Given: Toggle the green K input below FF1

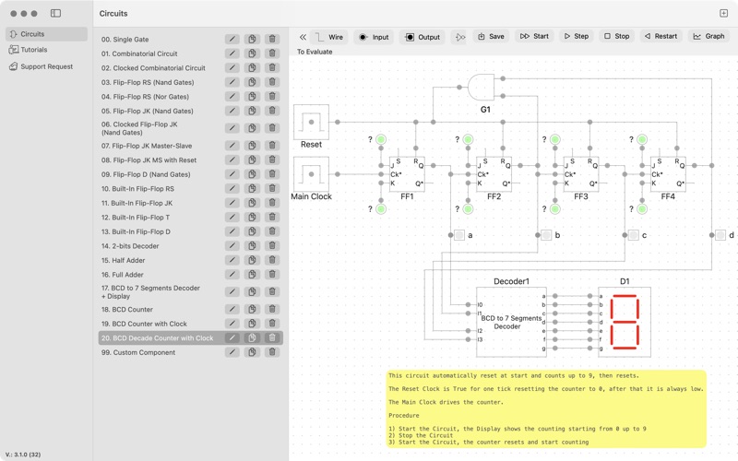Looking at the screenshot, I should (x=381, y=209).
